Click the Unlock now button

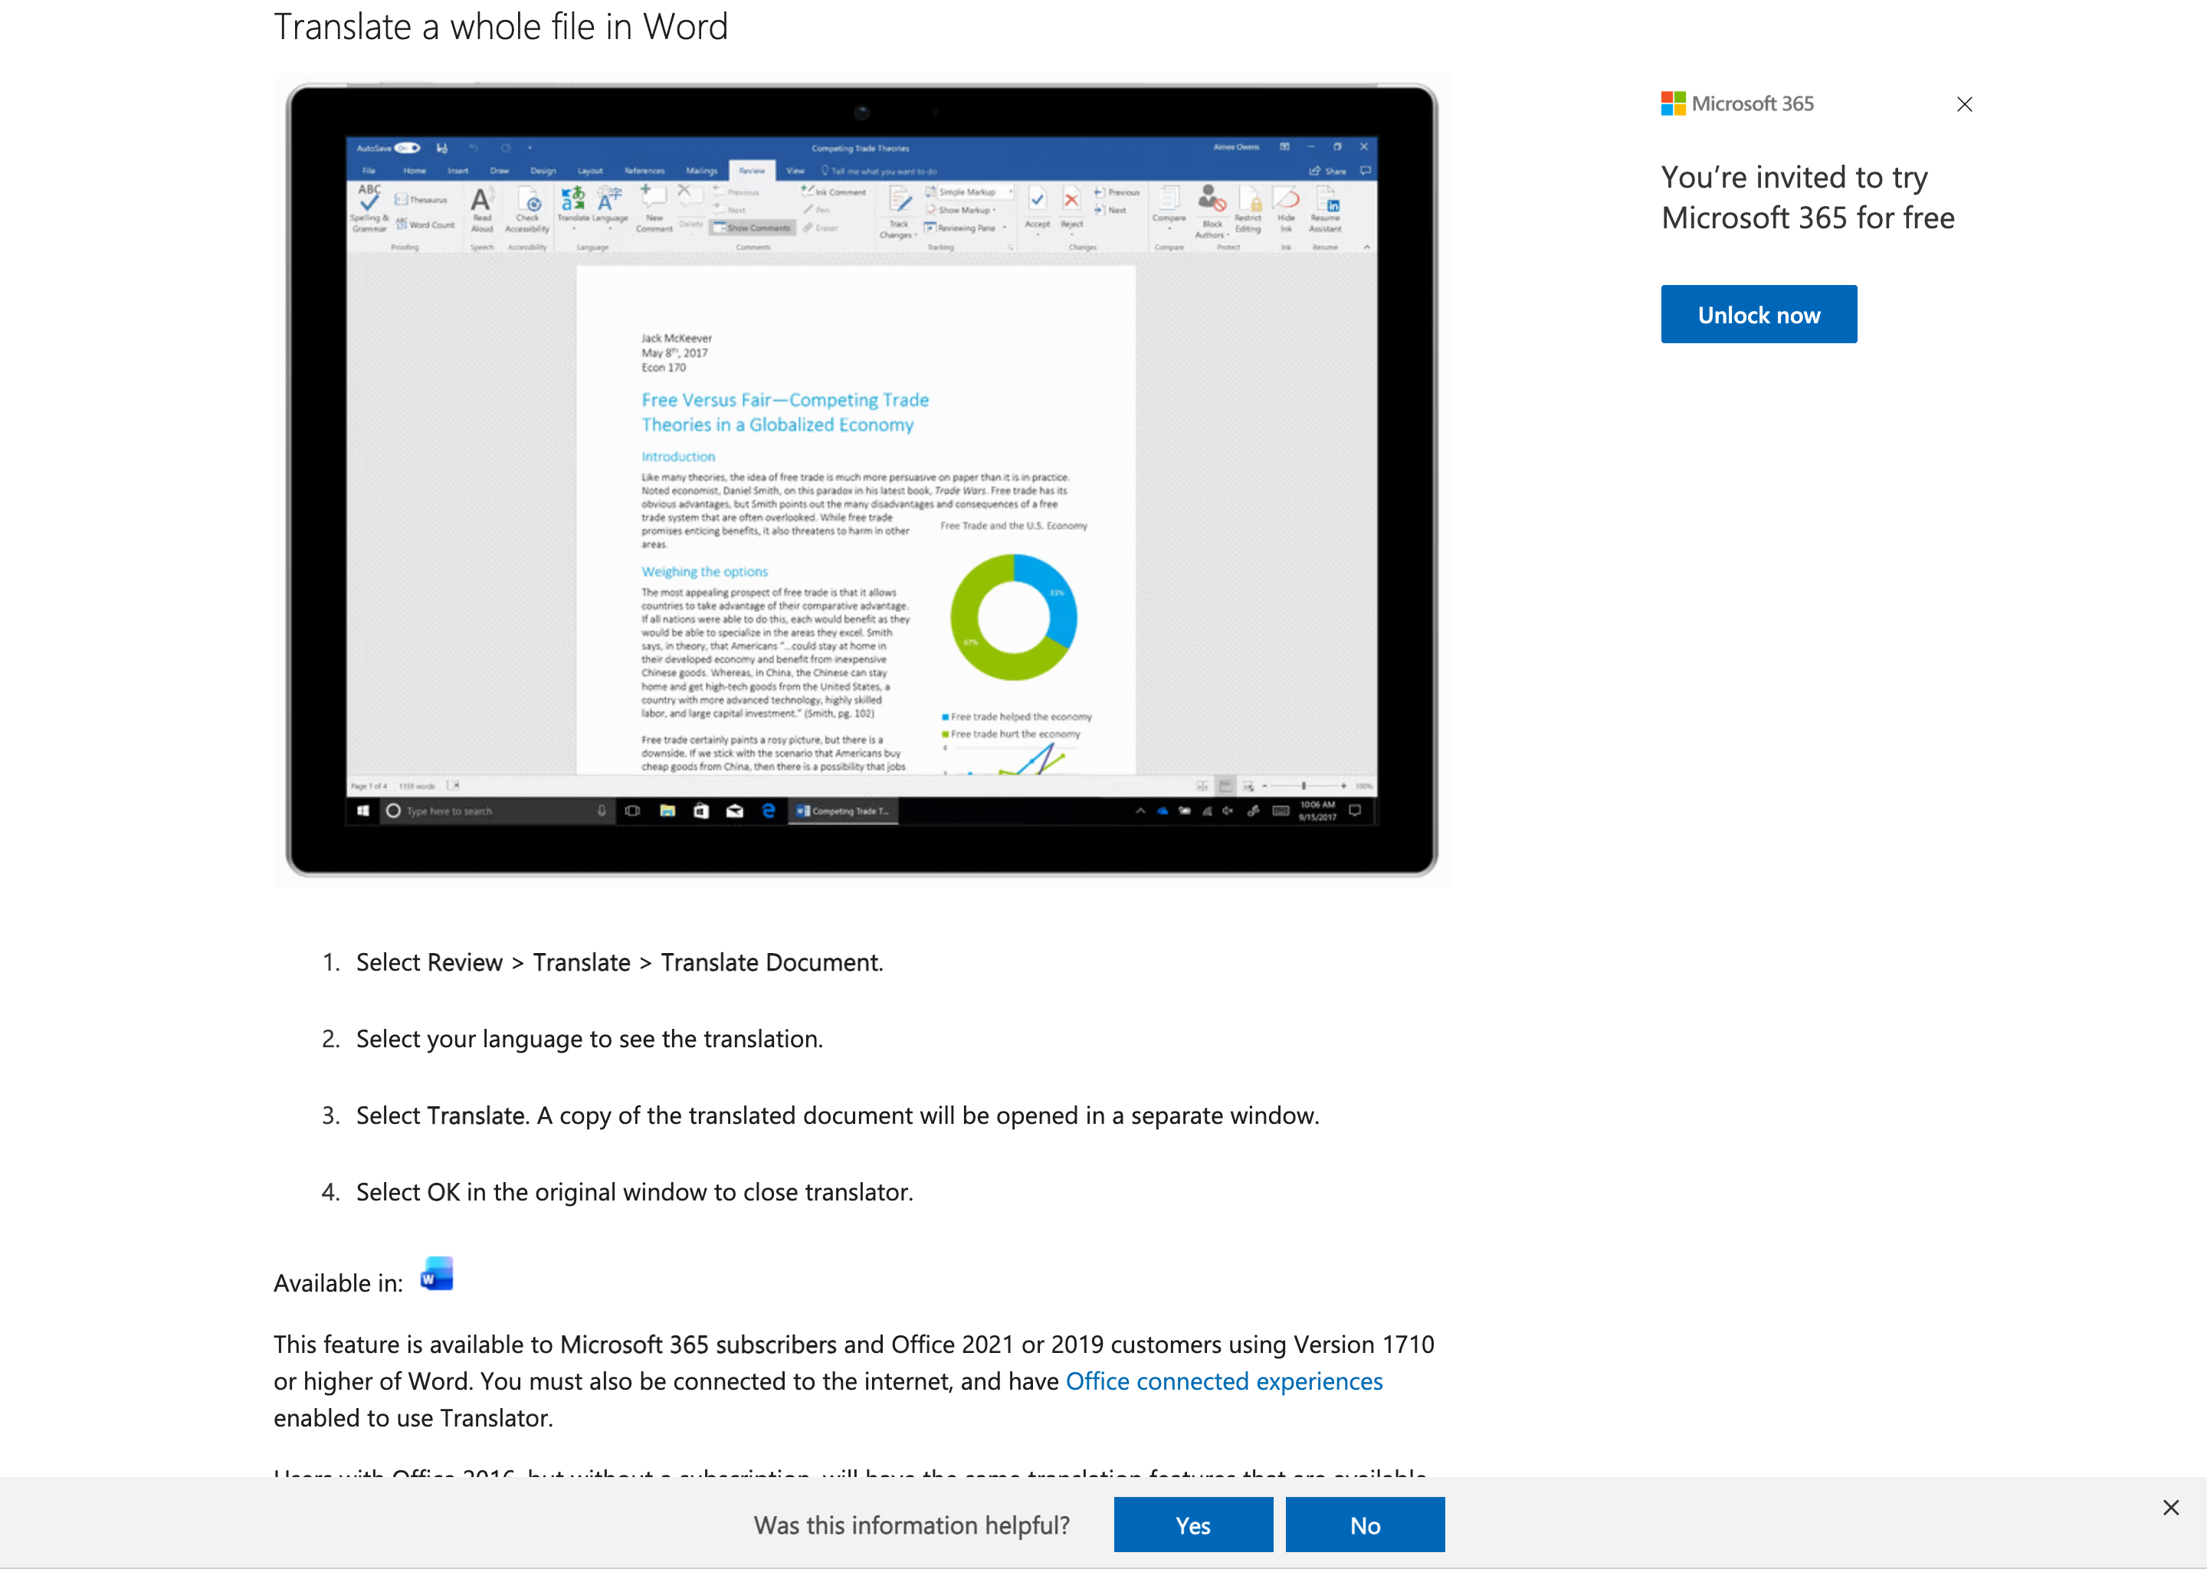[x=1758, y=314]
